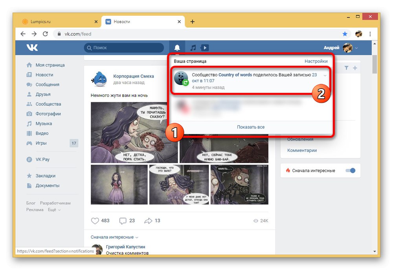Viewport: 393px width, 270px height.
Task: Close the Lumpics.ru tab
Action: [x=96, y=22]
